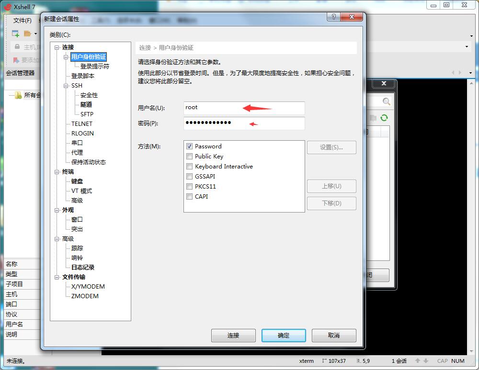479x370 pixels.
Task: Select RLOGIN in the category tree
Action: (x=82, y=134)
